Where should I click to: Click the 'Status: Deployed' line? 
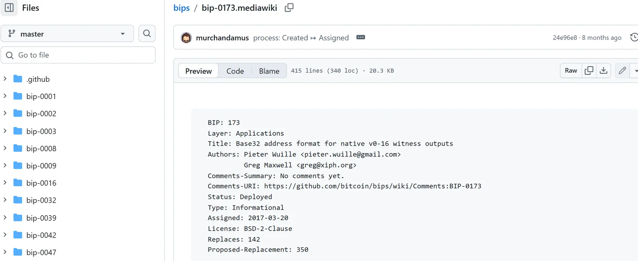240,197
